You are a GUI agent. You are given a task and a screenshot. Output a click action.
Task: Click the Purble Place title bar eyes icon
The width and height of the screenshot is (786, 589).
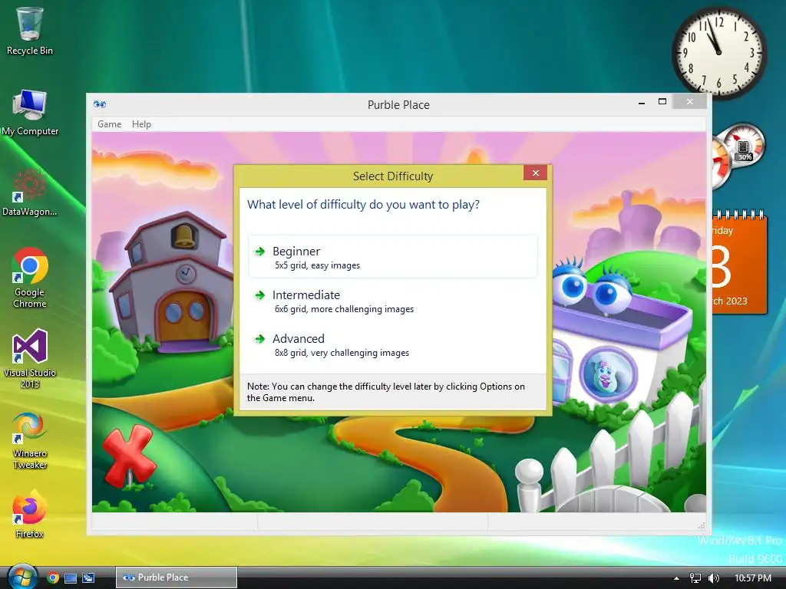pyautogui.click(x=100, y=104)
